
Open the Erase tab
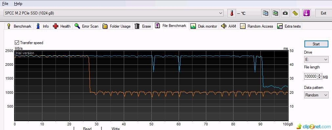[x=143, y=26]
